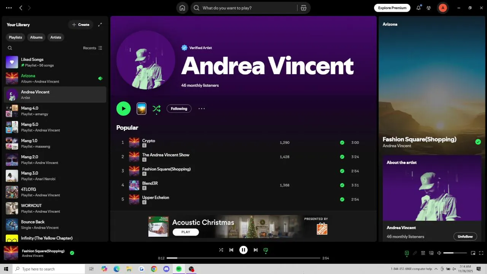Image resolution: width=487 pixels, height=274 pixels.
Task: Pause the current song
Action: [x=243, y=250]
